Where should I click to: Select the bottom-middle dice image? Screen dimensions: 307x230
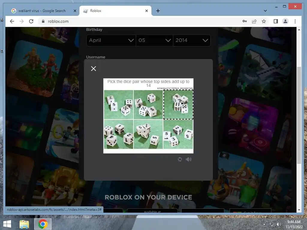click(x=148, y=134)
